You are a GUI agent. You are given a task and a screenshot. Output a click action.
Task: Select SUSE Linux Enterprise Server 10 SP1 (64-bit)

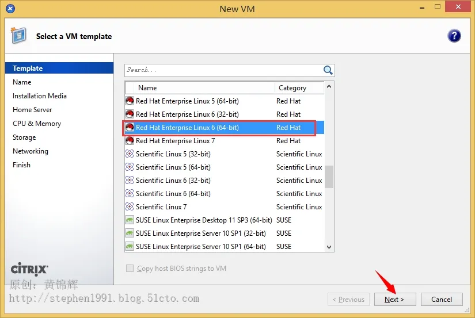coord(225,246)
